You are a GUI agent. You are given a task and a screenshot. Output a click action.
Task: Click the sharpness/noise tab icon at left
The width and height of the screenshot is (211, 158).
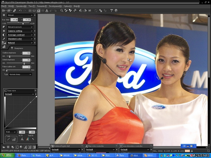coord(4,43)
